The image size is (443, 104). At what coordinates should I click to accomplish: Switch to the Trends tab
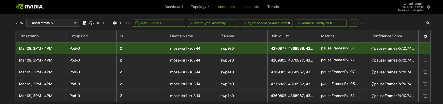click(273, 7)
